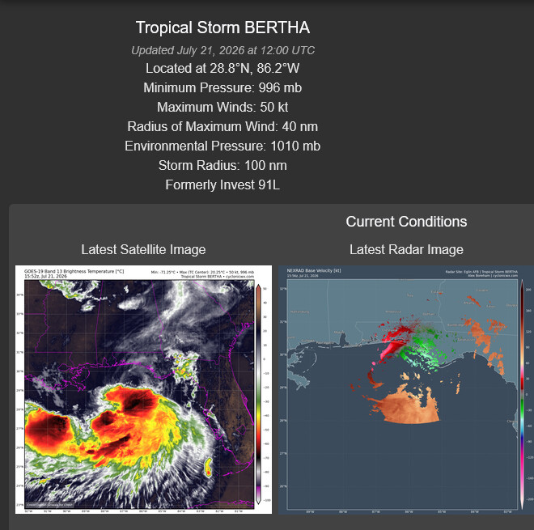Click the 'GOES-19 Band 13 Brightness Temperature' title

[74, 271]
